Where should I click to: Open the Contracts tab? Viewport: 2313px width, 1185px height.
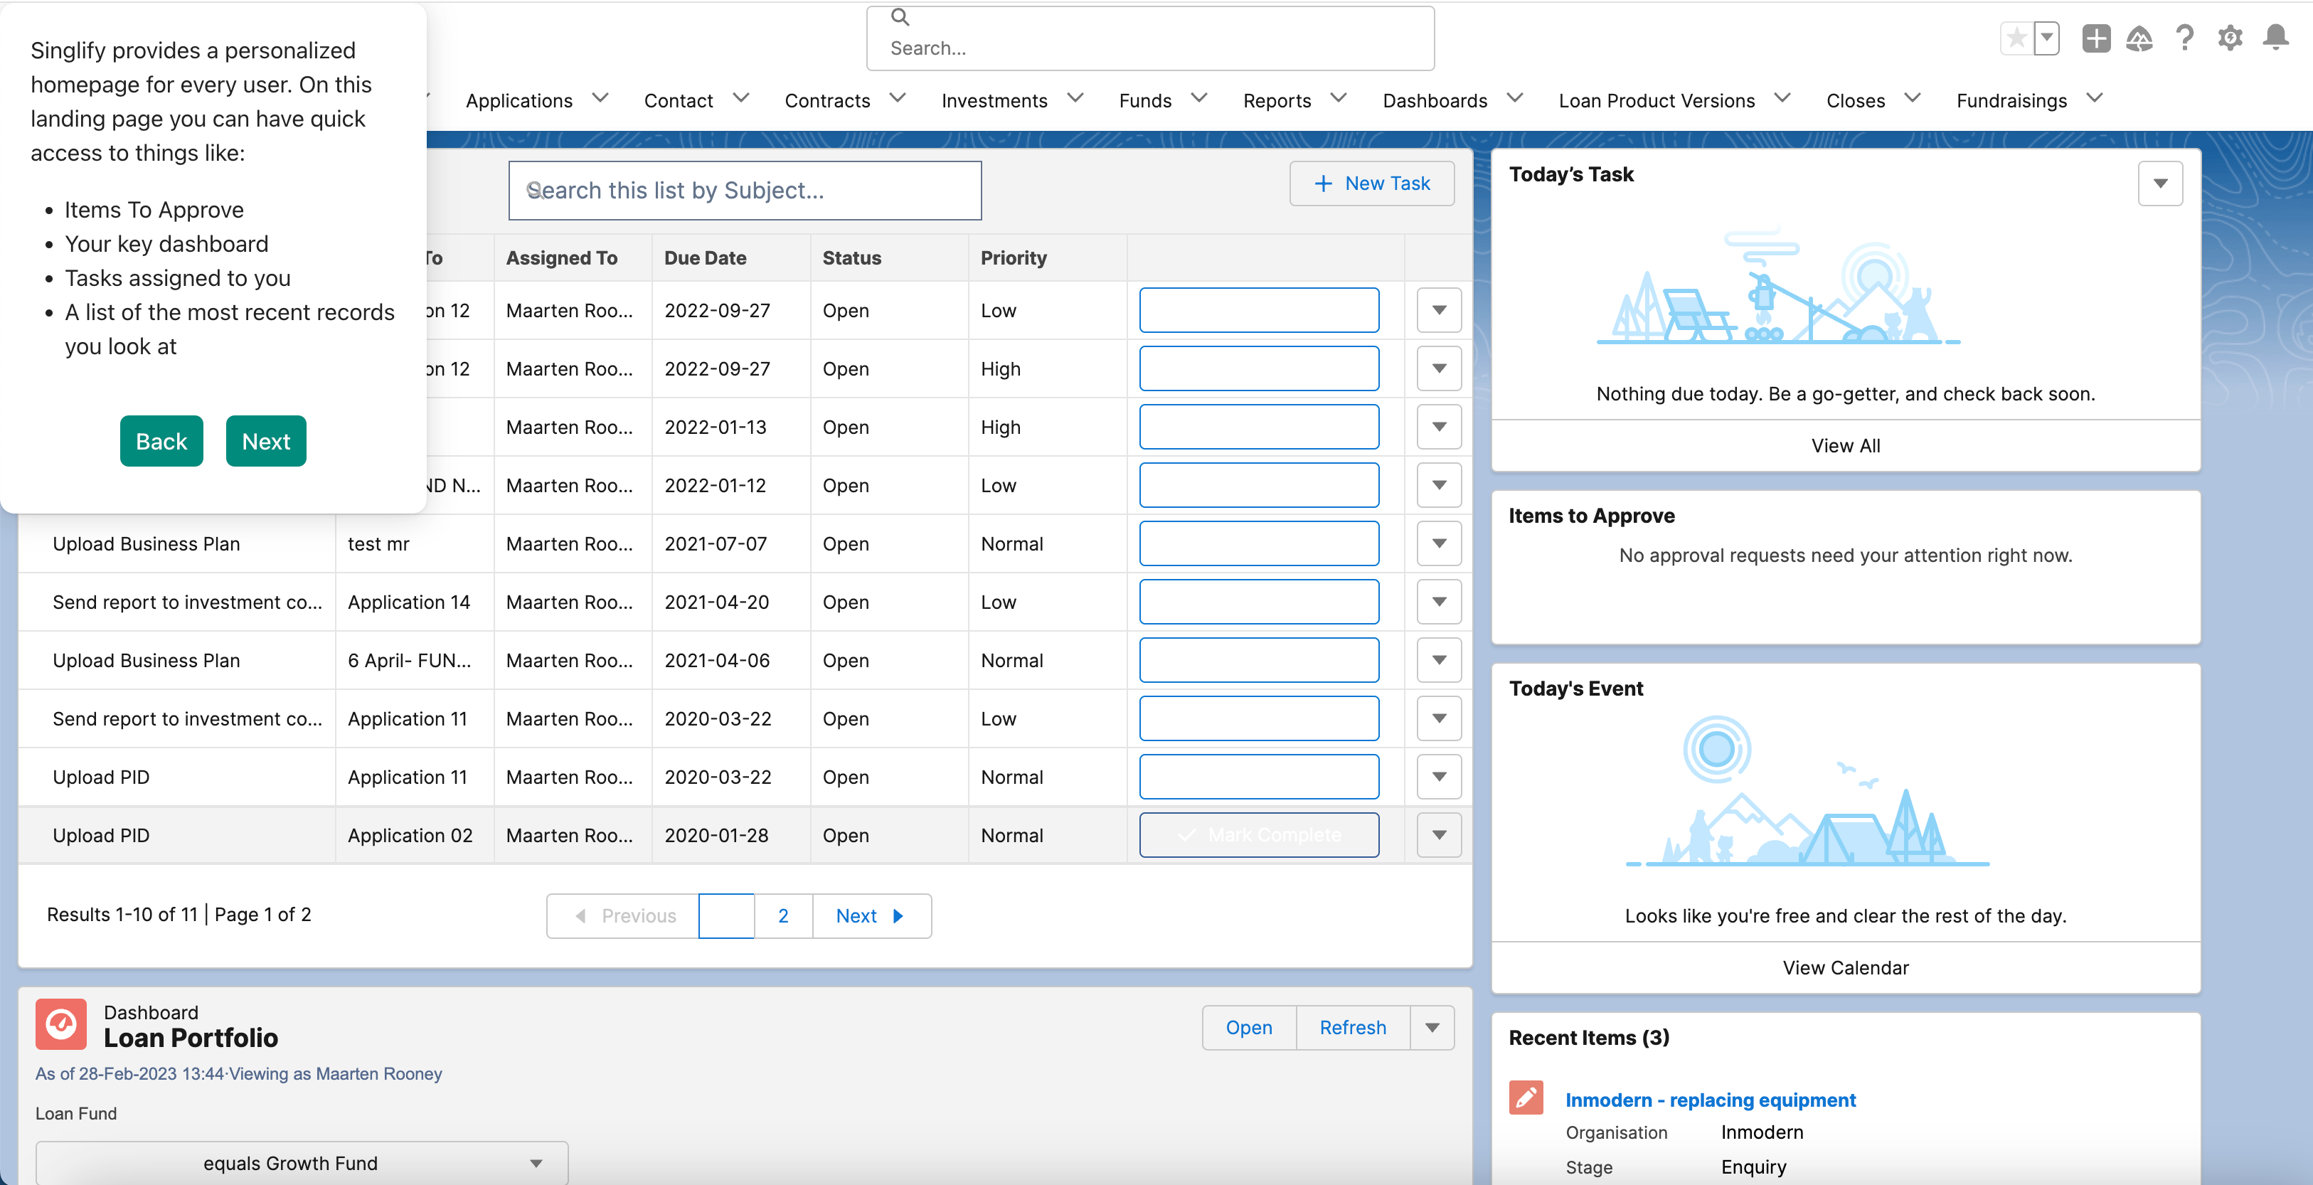tap(827, 100)
